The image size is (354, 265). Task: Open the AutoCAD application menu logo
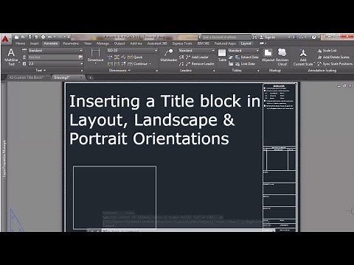click(5, 39)
